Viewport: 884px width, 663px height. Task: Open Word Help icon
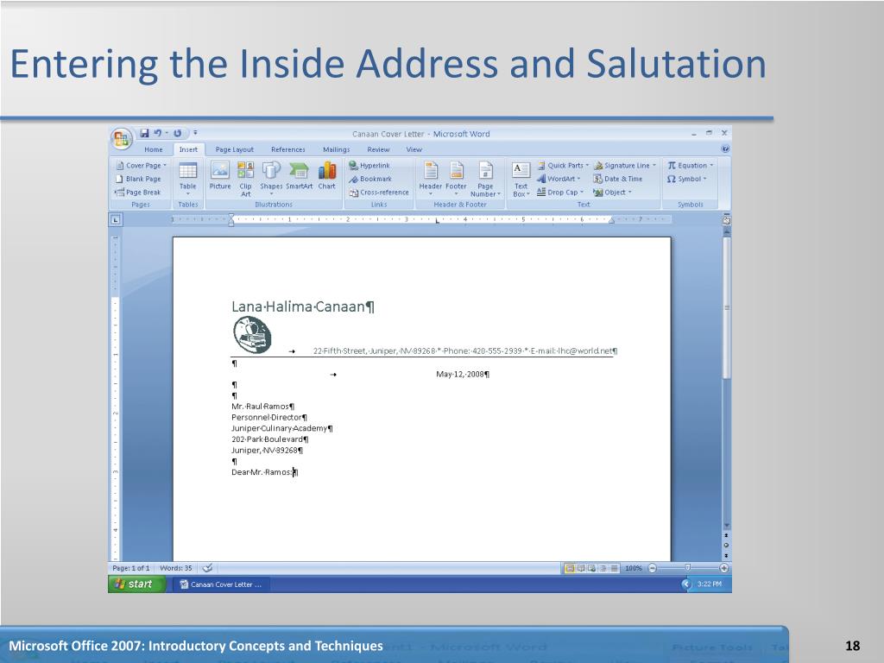pyautogui.click(x=725, y=148)
